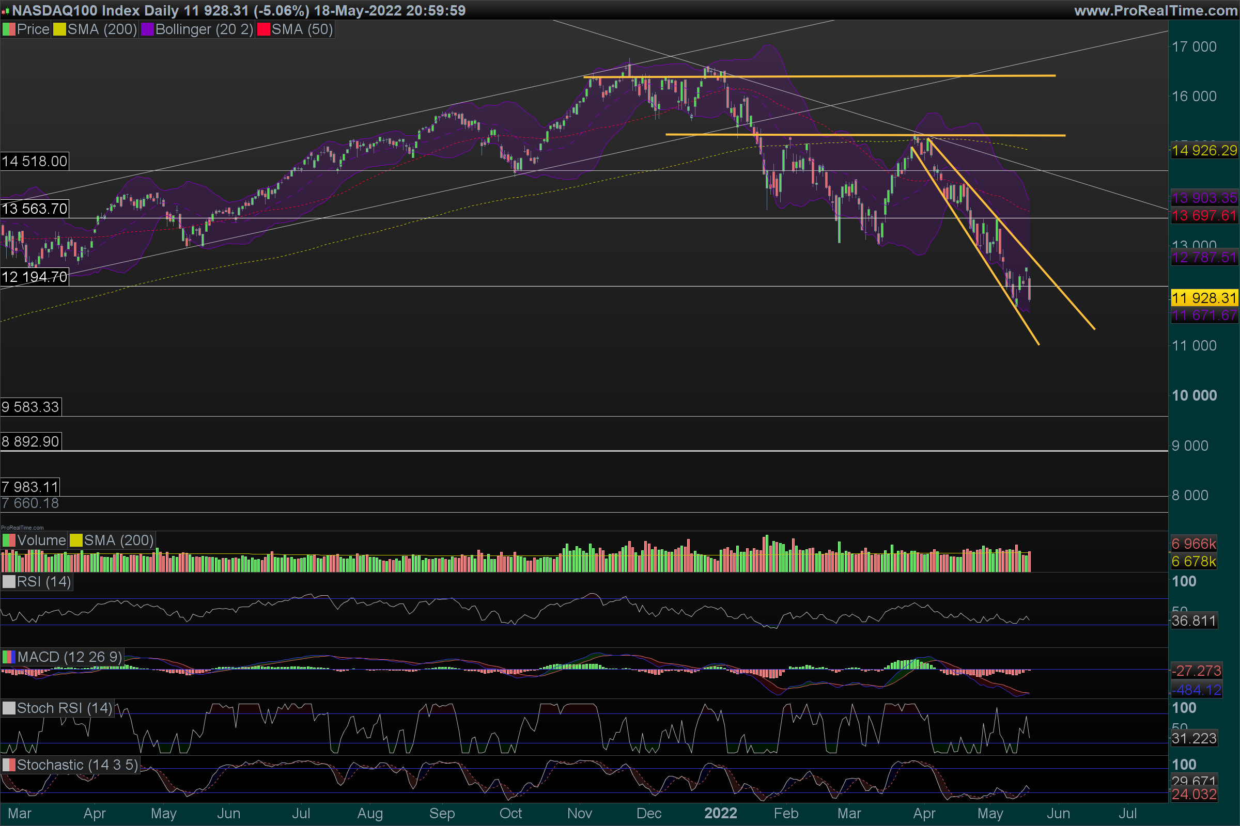Click the May label on the date axis
The height and width of the screenshot is (826, 1240).
point(989,814)
